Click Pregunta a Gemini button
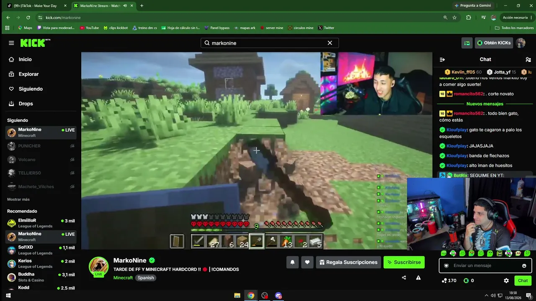The width and height of the screenshot is (536, 301). point(472,6)
